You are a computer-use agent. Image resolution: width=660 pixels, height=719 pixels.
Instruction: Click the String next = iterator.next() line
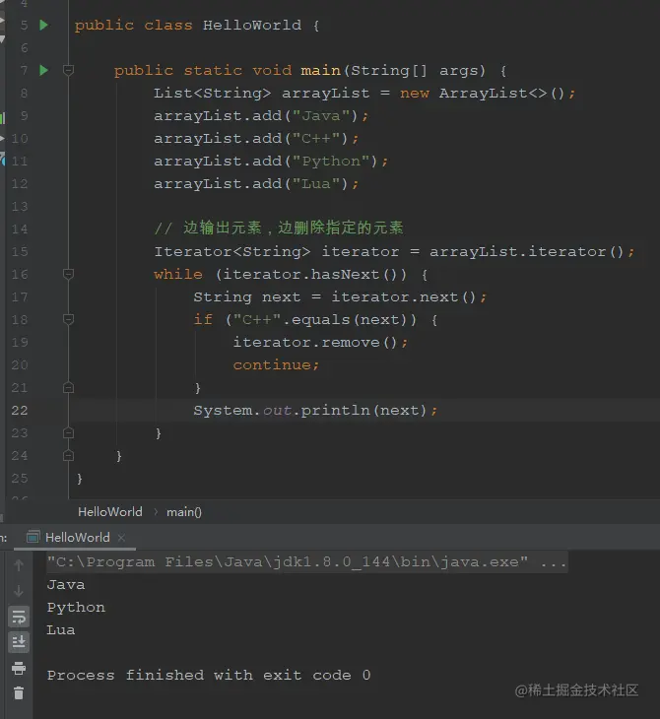tap(340, 297)
